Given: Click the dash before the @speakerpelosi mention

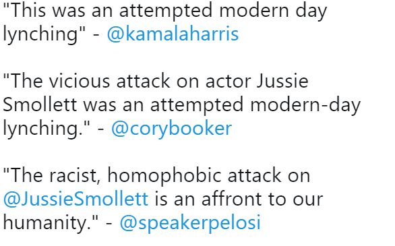Looking at the screenshot, I should [109, 223].
